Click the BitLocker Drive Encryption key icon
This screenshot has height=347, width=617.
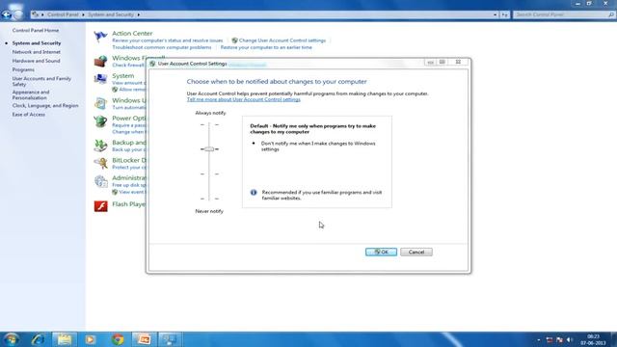[x=100, y=163]
